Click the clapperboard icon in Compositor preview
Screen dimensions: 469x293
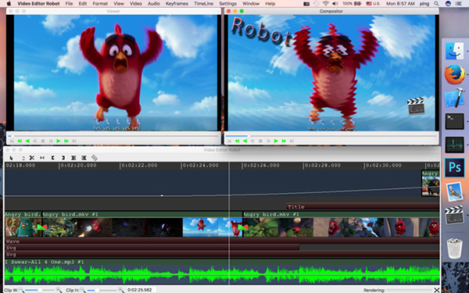[x=416, y=105]
